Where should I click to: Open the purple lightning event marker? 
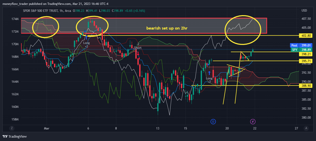click(253, 121)
